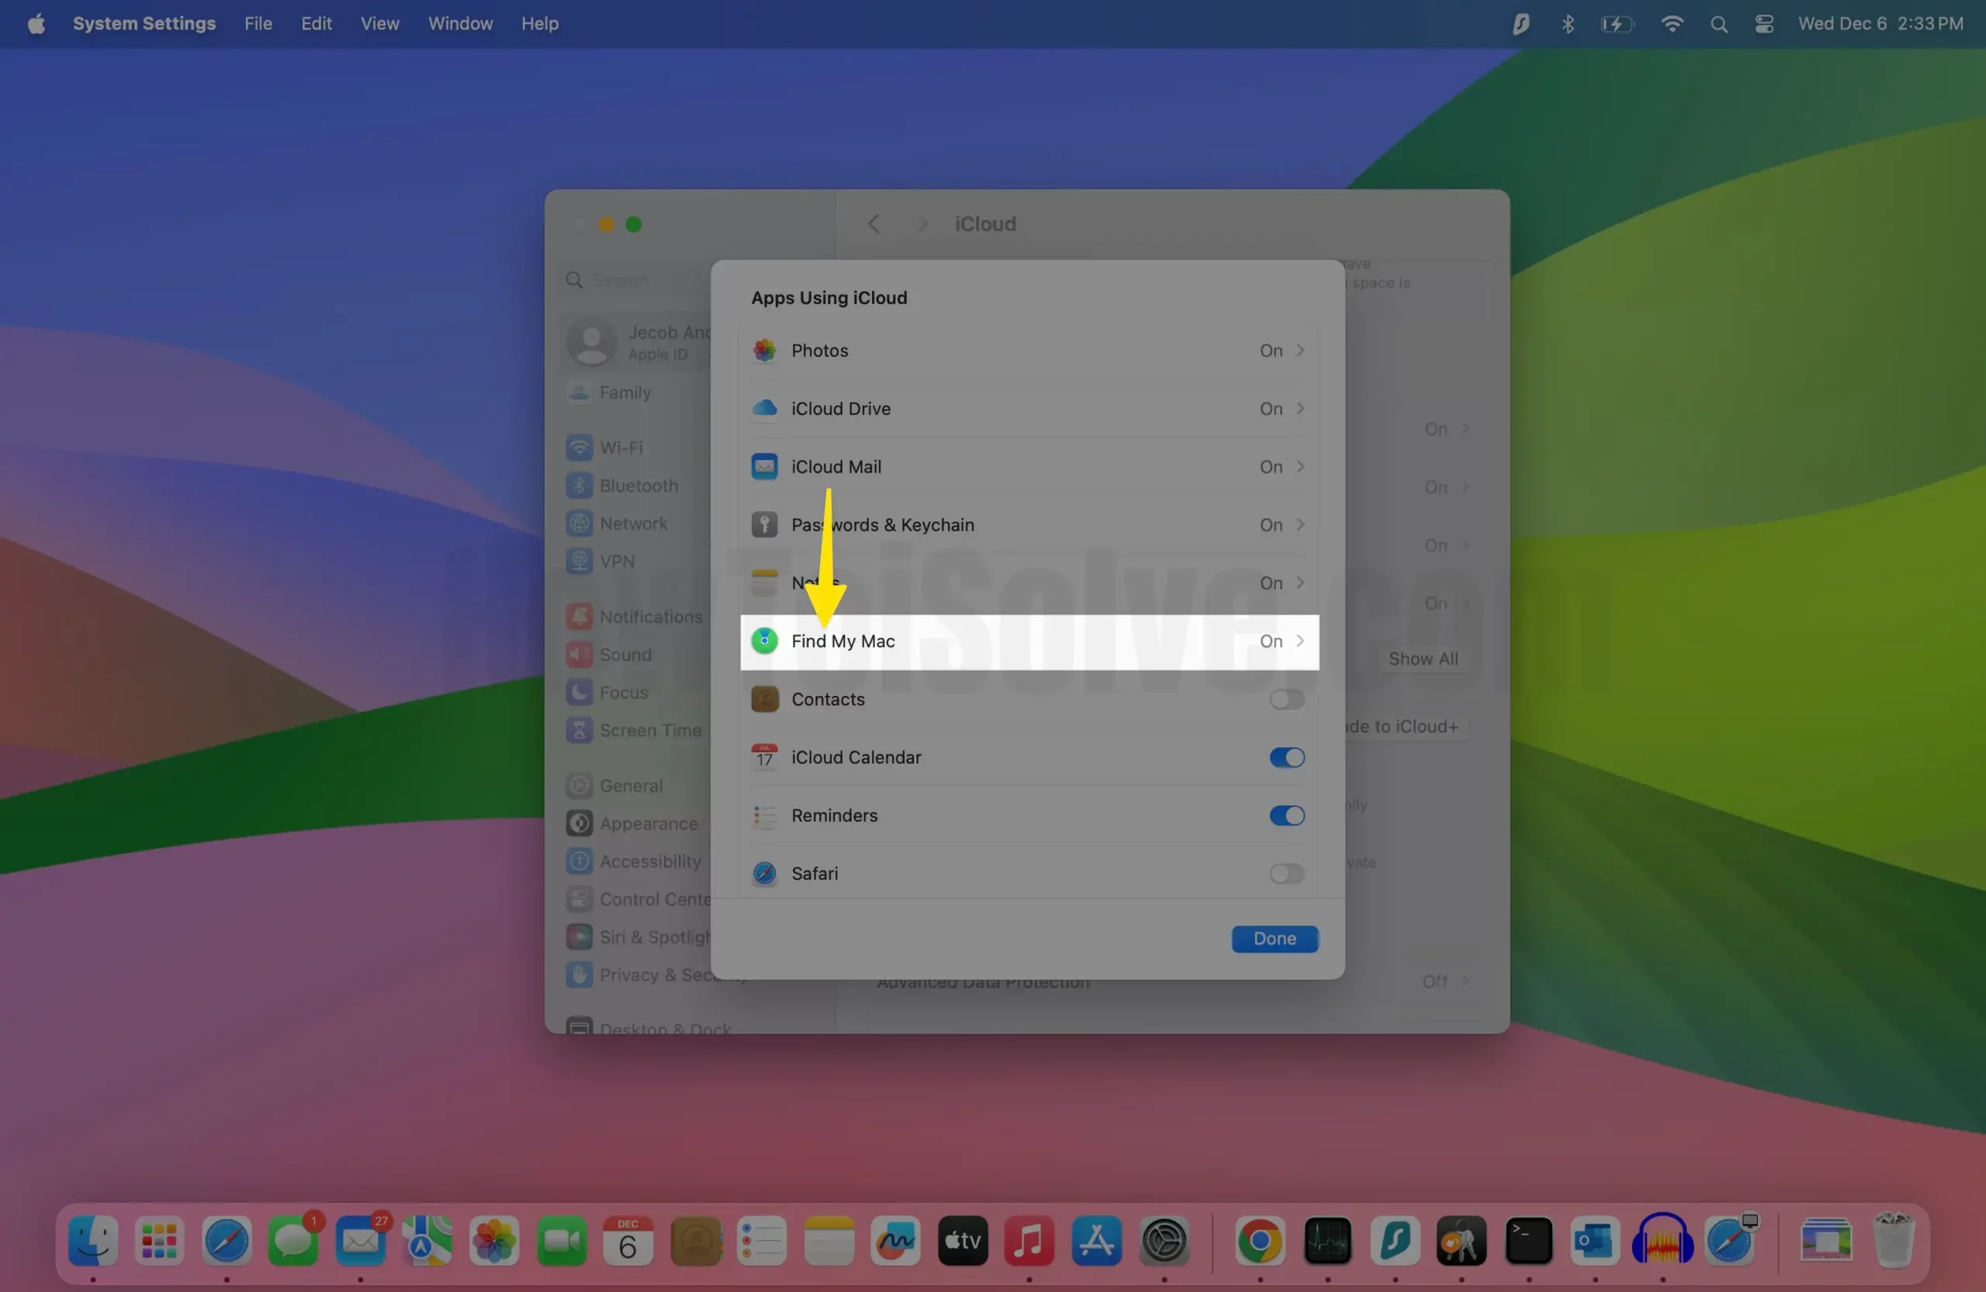Click the iCloud Mail envelope icon
The width and height of the screenshot is (1986, 1292).
pyautogui.click(x=764, y=466)
